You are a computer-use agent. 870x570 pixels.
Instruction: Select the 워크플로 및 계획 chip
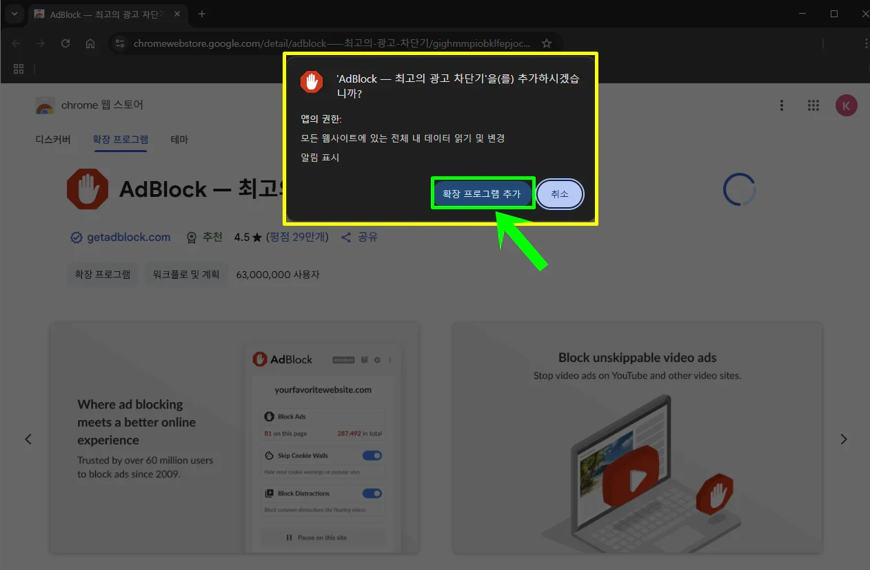tap(186, 274)
